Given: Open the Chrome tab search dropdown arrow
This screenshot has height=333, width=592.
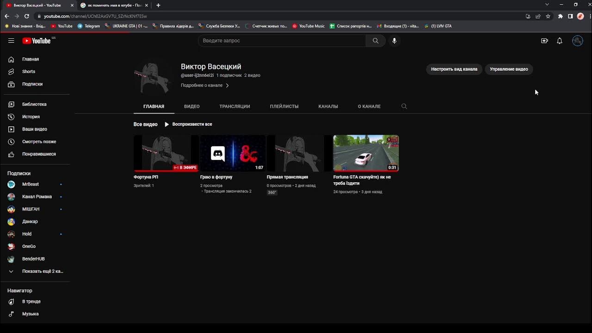Looking at the screenshot, I should (547, 5).
